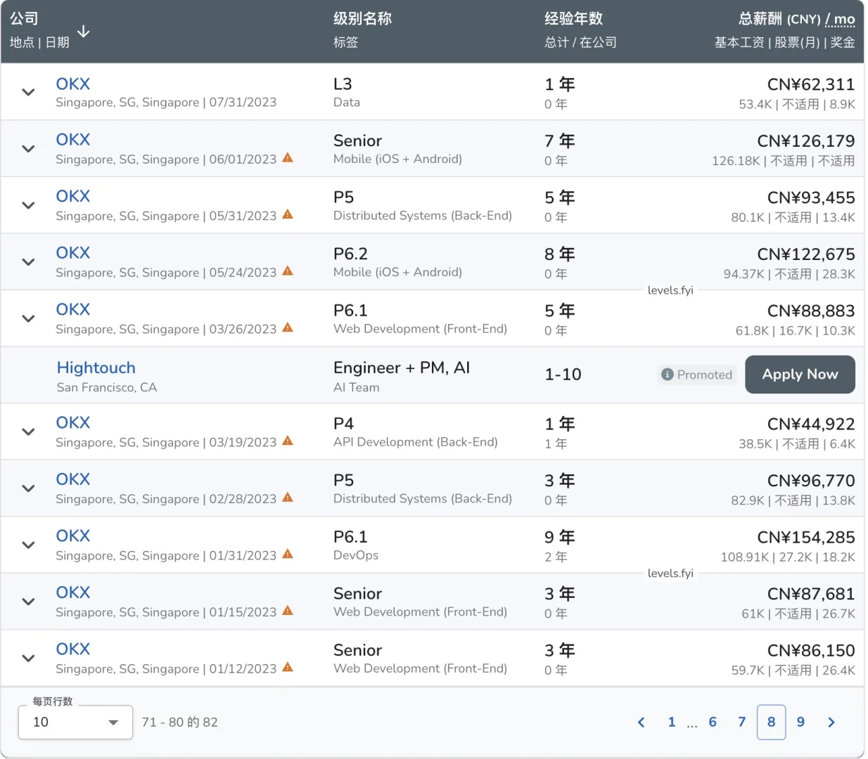Expand the OKX row dated 05/24/2023
Viewport: 868px width, 759px height.
pyautogui.click(x=28, y=262)
